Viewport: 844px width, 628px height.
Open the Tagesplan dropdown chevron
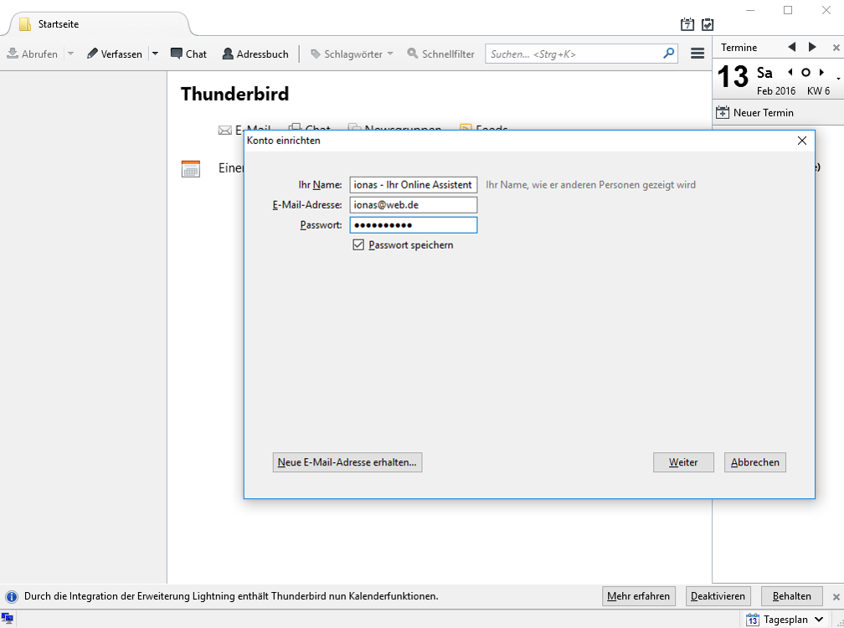pos(819,620)
